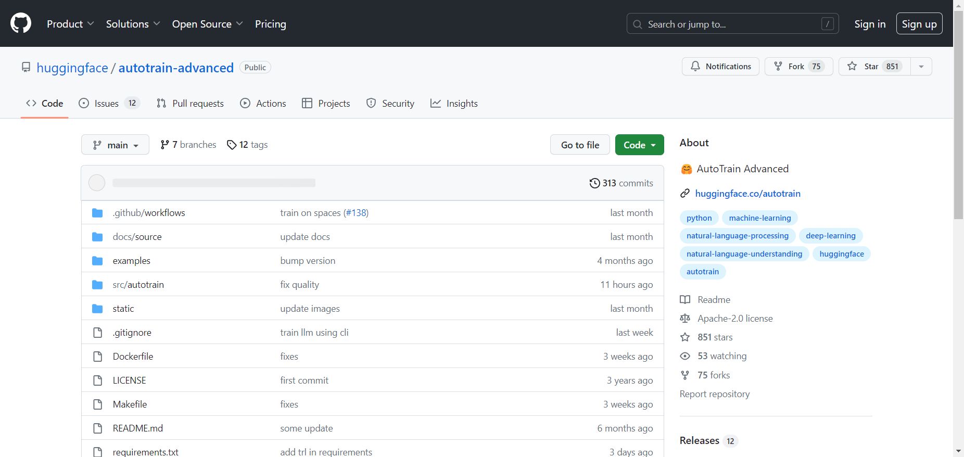Image resolution: width=964 pixels, height=457 pixels.
Task: Open the star lists dropdown arrow
Action: tap(921, 66)
